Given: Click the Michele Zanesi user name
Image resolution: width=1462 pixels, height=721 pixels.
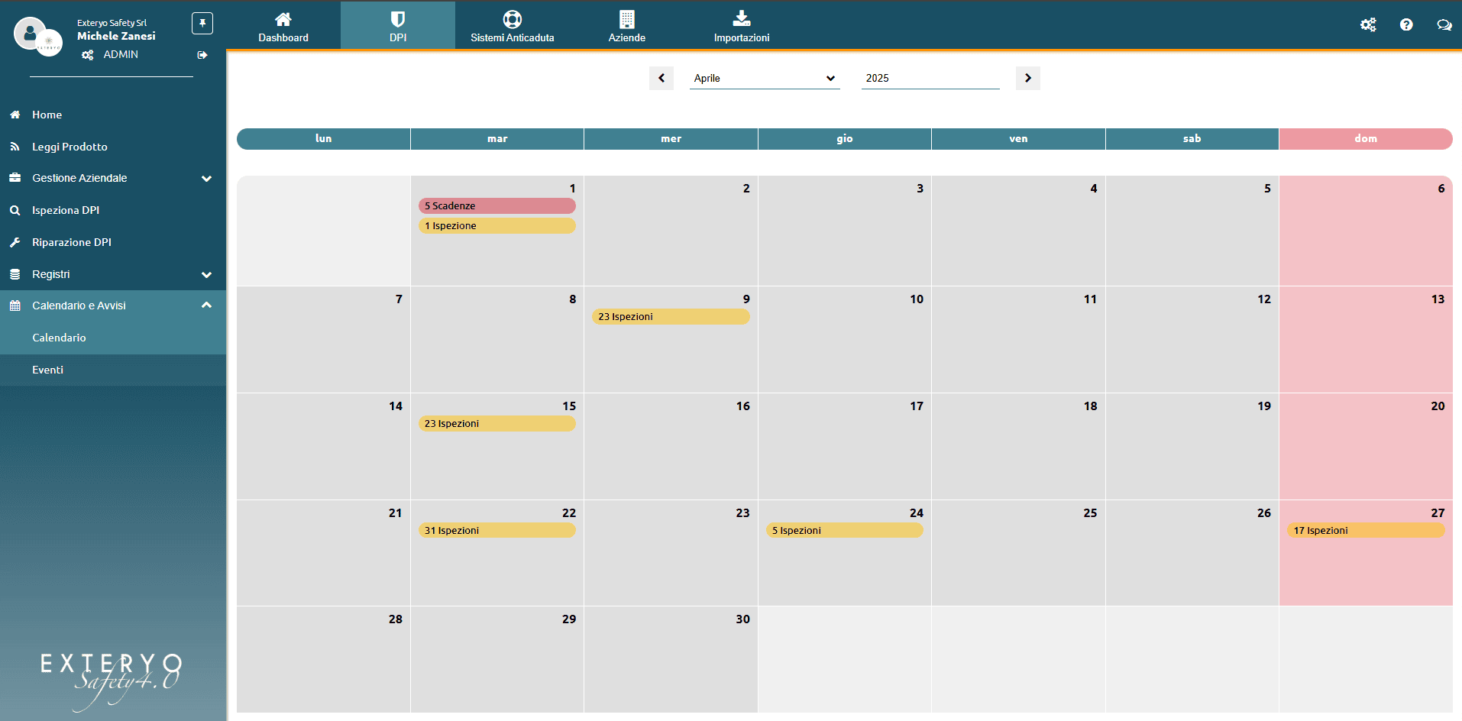Looking at the screenshot, I should click(116, 36).
